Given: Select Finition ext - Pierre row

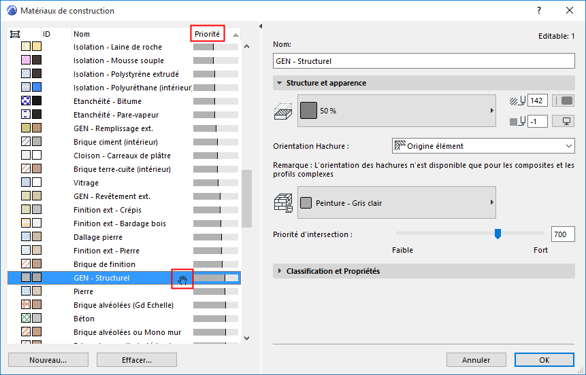Looking at the screenshot, I should (124, 251).
